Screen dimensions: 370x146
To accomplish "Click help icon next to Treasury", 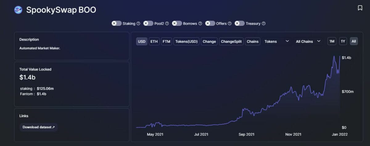I will tap(264, 23).
